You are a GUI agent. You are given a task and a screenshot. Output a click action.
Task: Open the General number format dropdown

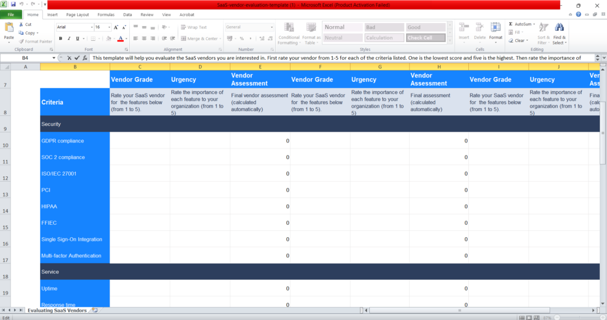pyautogui.click(x=271, y=27)
